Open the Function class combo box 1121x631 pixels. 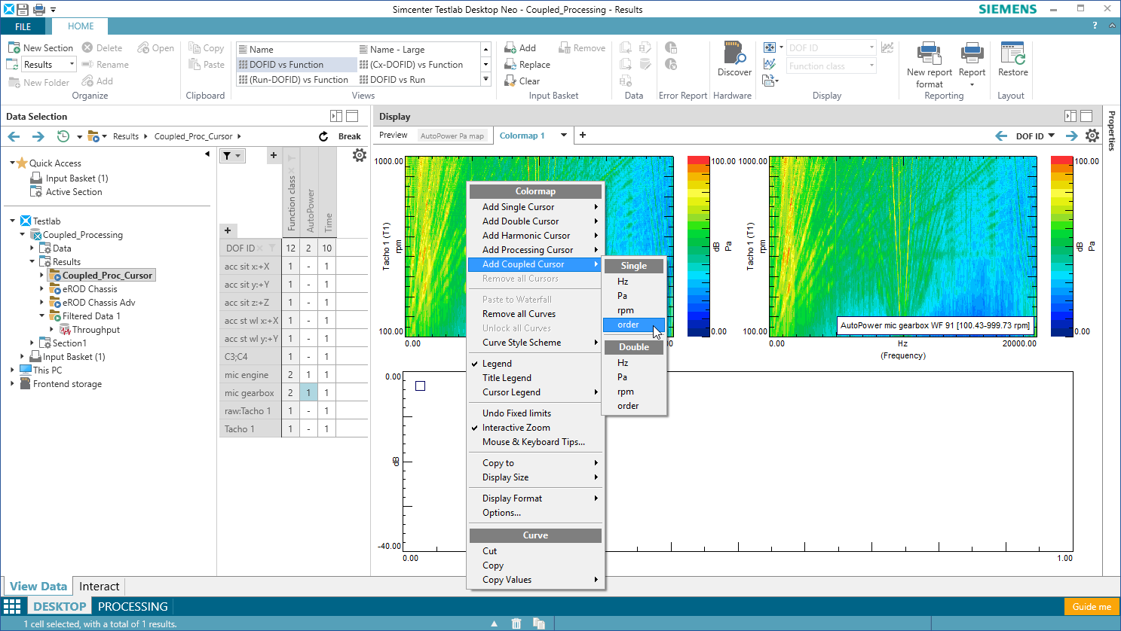(x=831, y=66)
